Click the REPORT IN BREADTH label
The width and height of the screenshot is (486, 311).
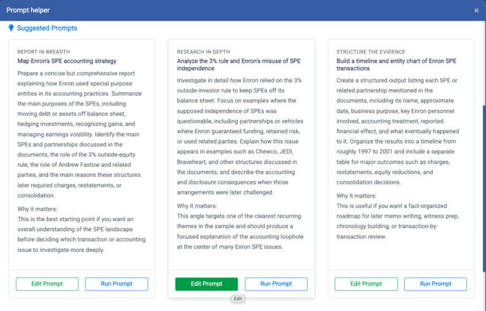44,52
